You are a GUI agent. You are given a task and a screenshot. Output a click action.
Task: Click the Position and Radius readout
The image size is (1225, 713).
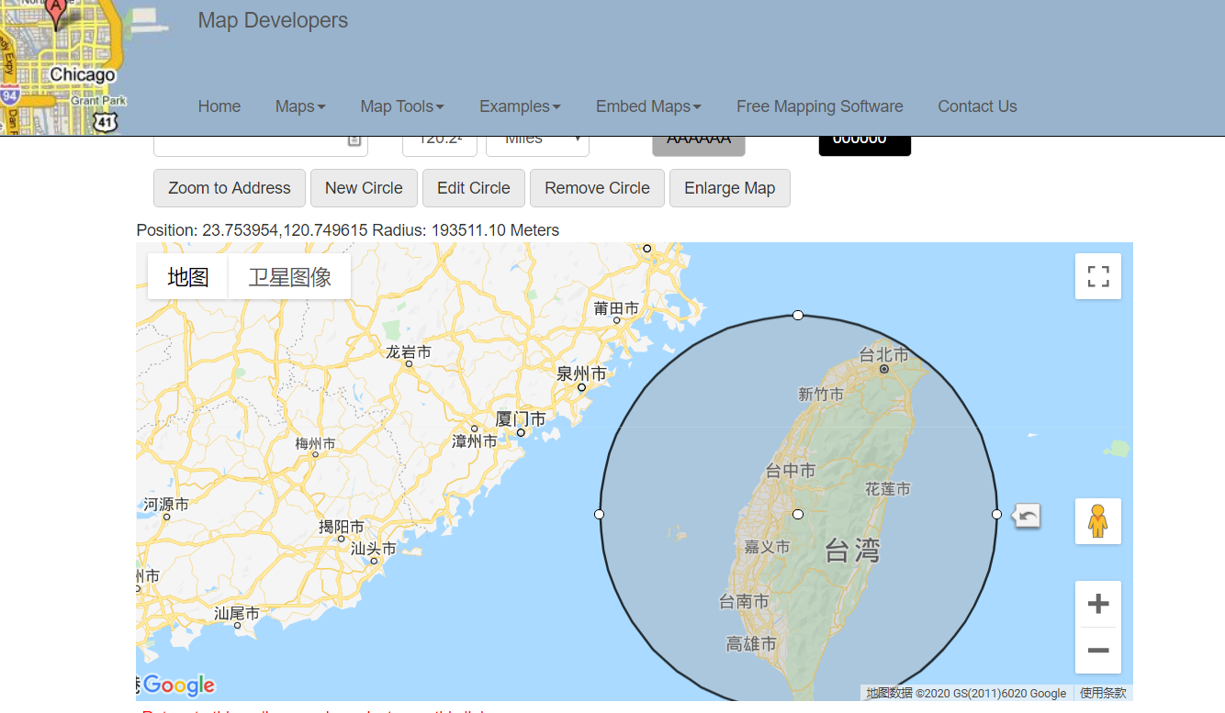(x=348, y=230)
